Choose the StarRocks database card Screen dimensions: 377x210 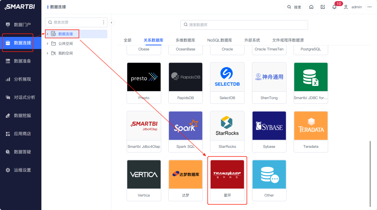pyautogui.click(x=227, y=132)
